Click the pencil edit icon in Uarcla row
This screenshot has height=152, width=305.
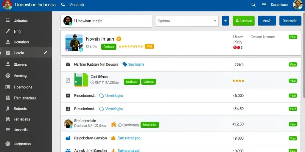tap(46, 53)
